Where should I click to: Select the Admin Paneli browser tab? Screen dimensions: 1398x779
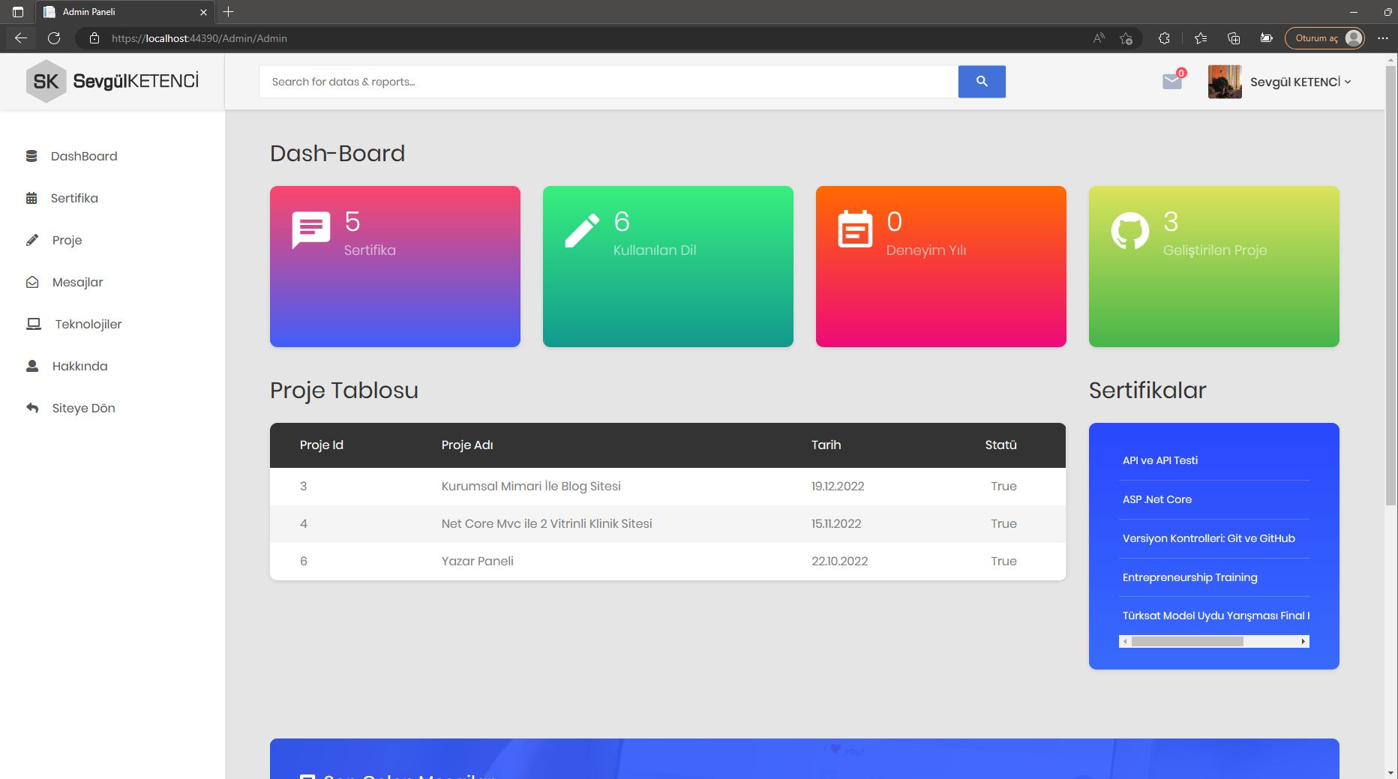(x=125, y=12)
